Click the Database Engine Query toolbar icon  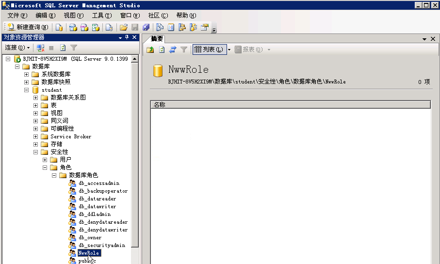coord(59,27)
